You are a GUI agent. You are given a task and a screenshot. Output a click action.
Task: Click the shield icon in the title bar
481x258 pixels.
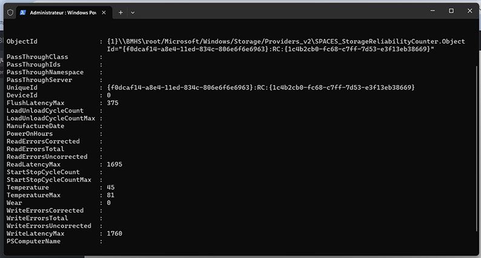click(10, 13)
